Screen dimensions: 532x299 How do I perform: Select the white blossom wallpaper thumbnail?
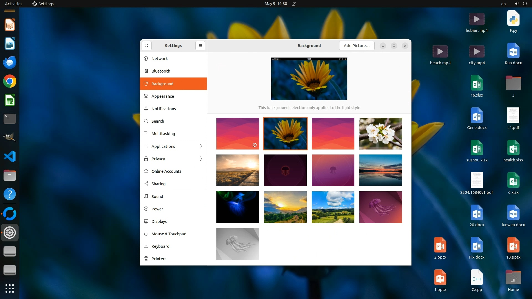click(380, 133)
